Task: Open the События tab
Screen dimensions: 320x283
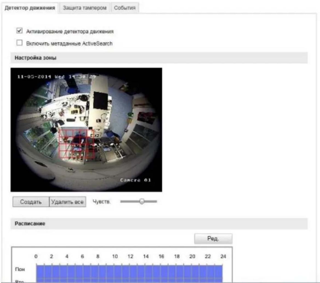Action: [x=125, y=8]
